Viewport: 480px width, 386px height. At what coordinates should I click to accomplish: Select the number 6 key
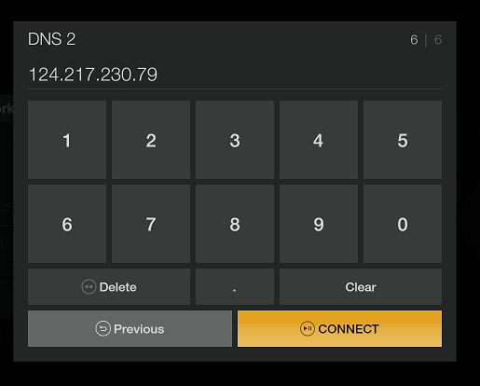pos(67,224)
